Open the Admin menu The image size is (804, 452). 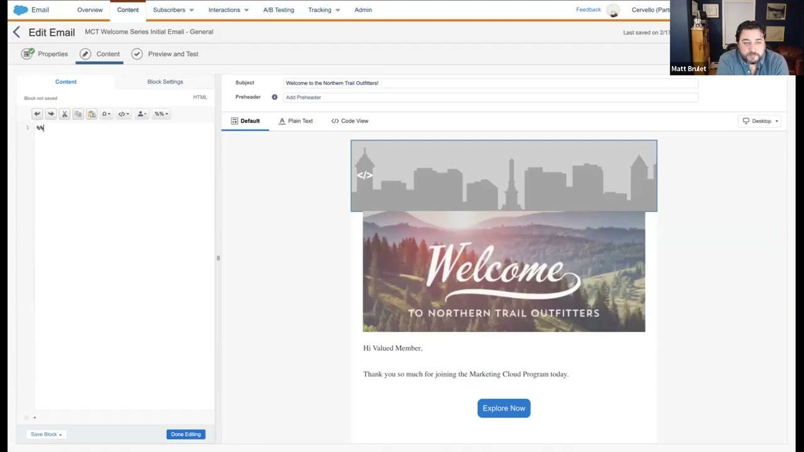363,10
